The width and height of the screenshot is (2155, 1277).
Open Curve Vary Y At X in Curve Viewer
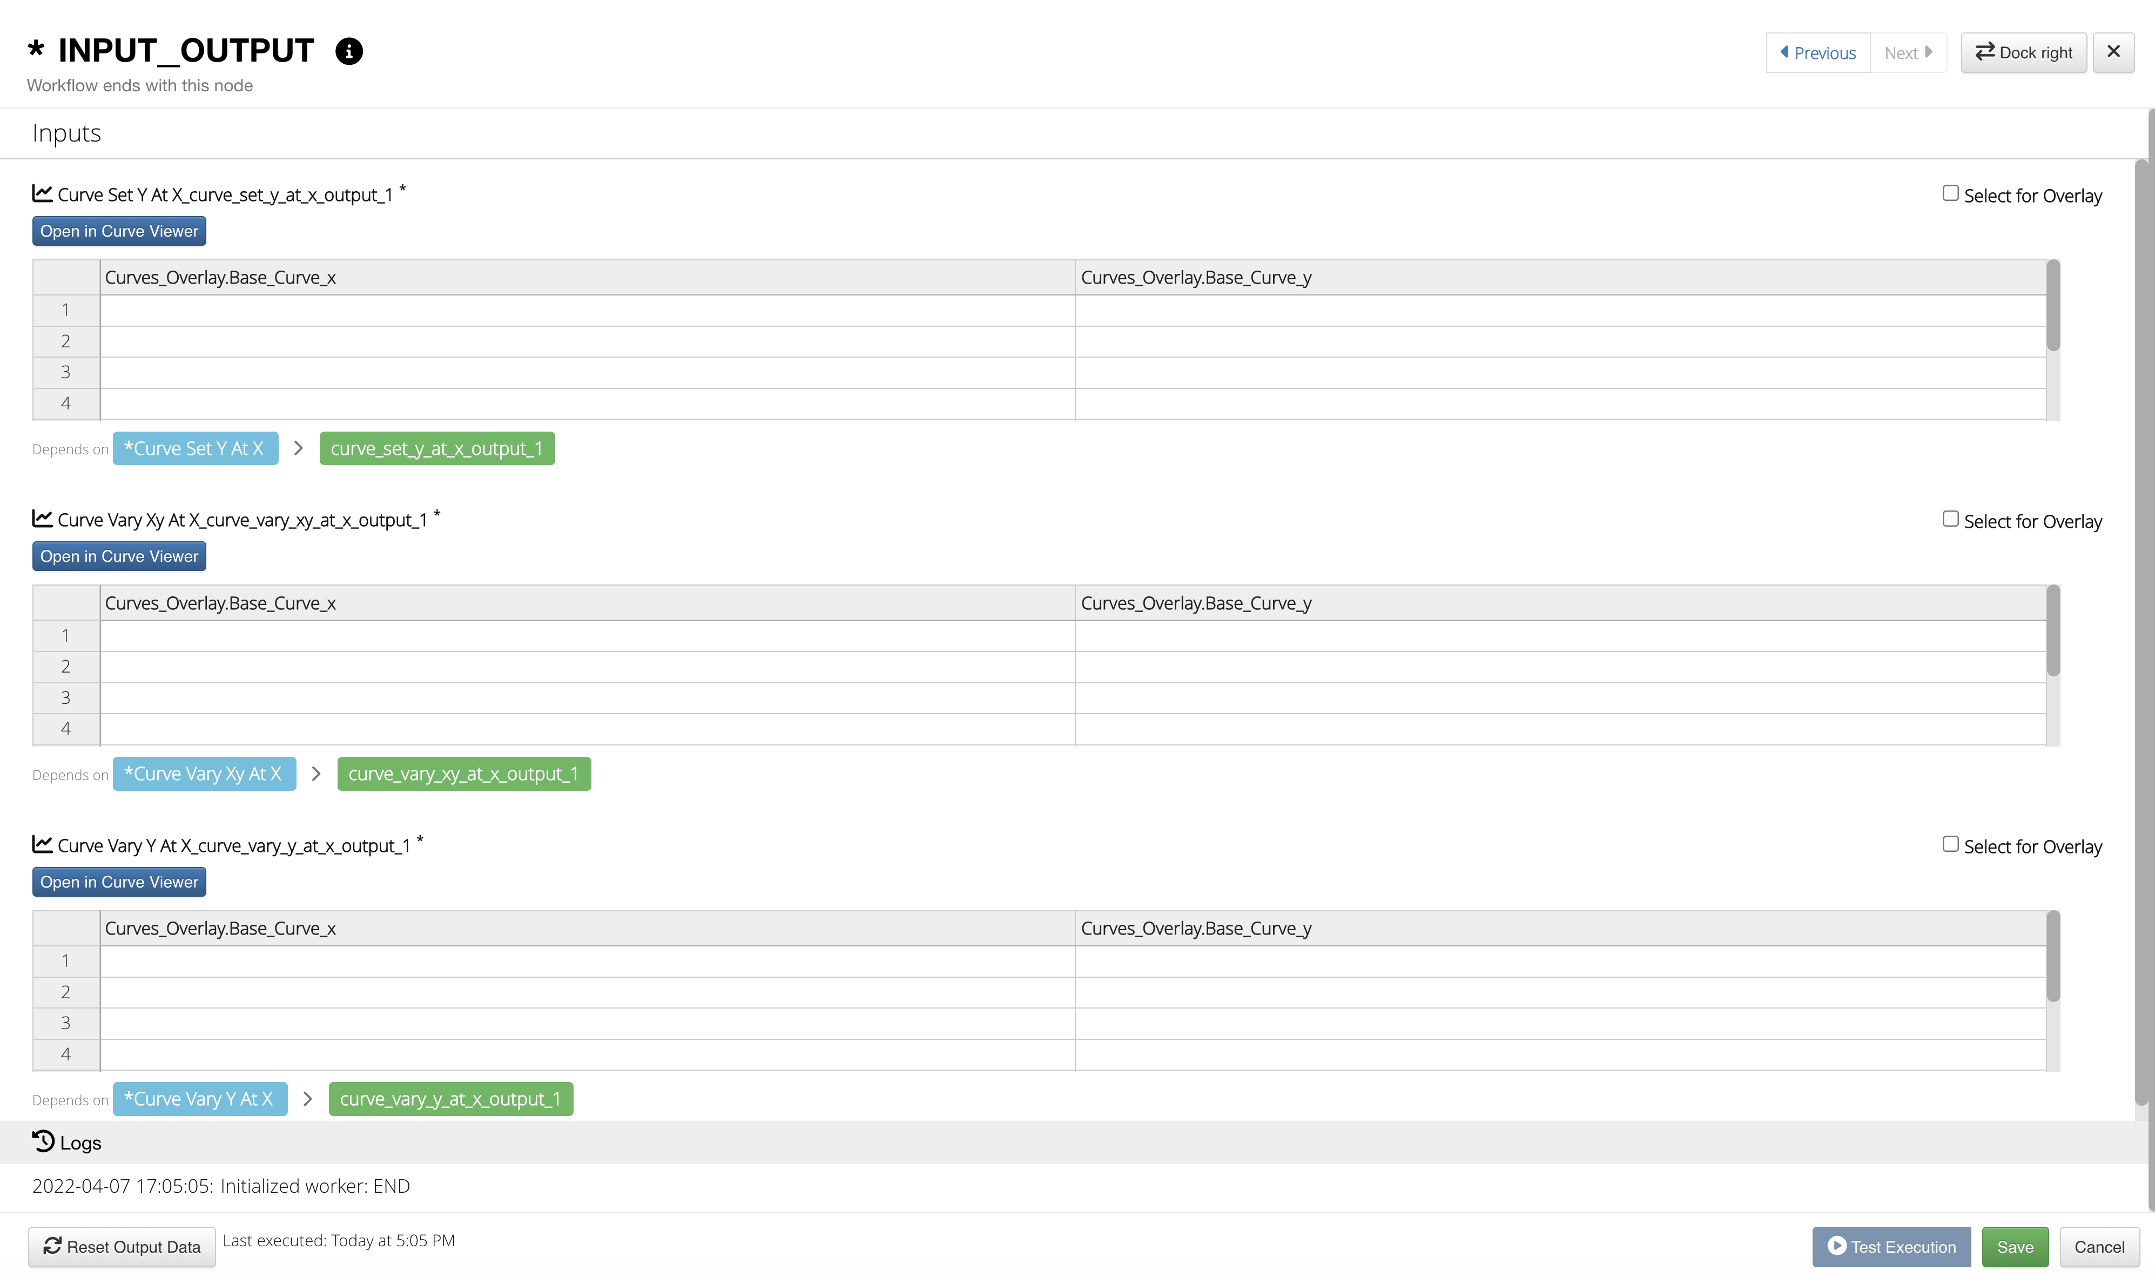119,882
